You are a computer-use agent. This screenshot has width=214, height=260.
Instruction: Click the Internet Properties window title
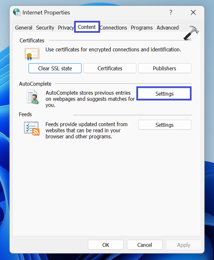click(x=46, y=13)
